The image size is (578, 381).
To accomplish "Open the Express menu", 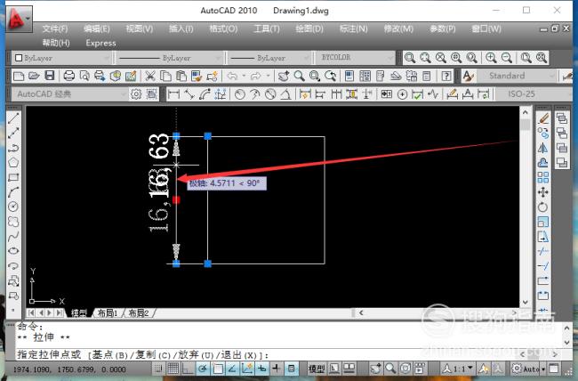I will (x=100, y=44).
